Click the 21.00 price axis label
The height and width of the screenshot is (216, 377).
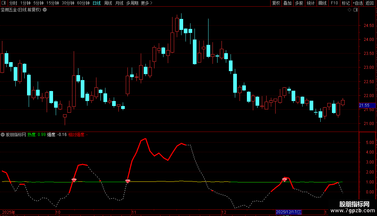tap(369, 124)
